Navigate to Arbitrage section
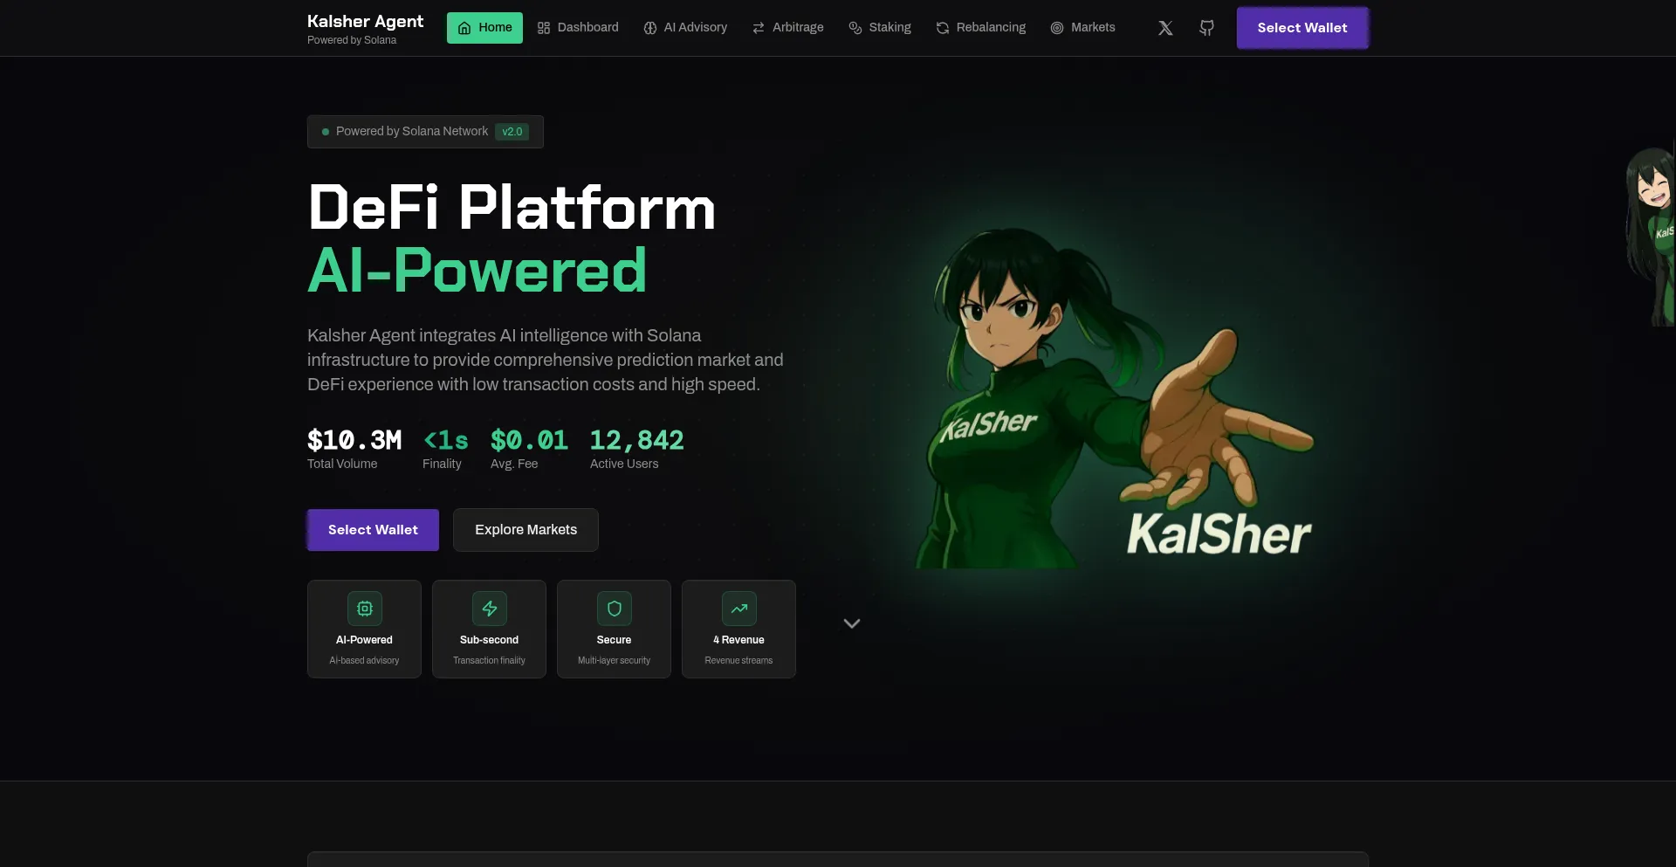The height and width of the screenshot is (867, 1676). coord(787,28)
